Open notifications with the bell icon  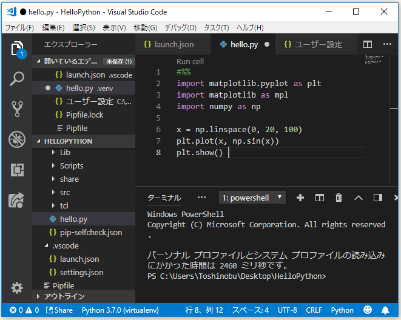coord(385,310)
